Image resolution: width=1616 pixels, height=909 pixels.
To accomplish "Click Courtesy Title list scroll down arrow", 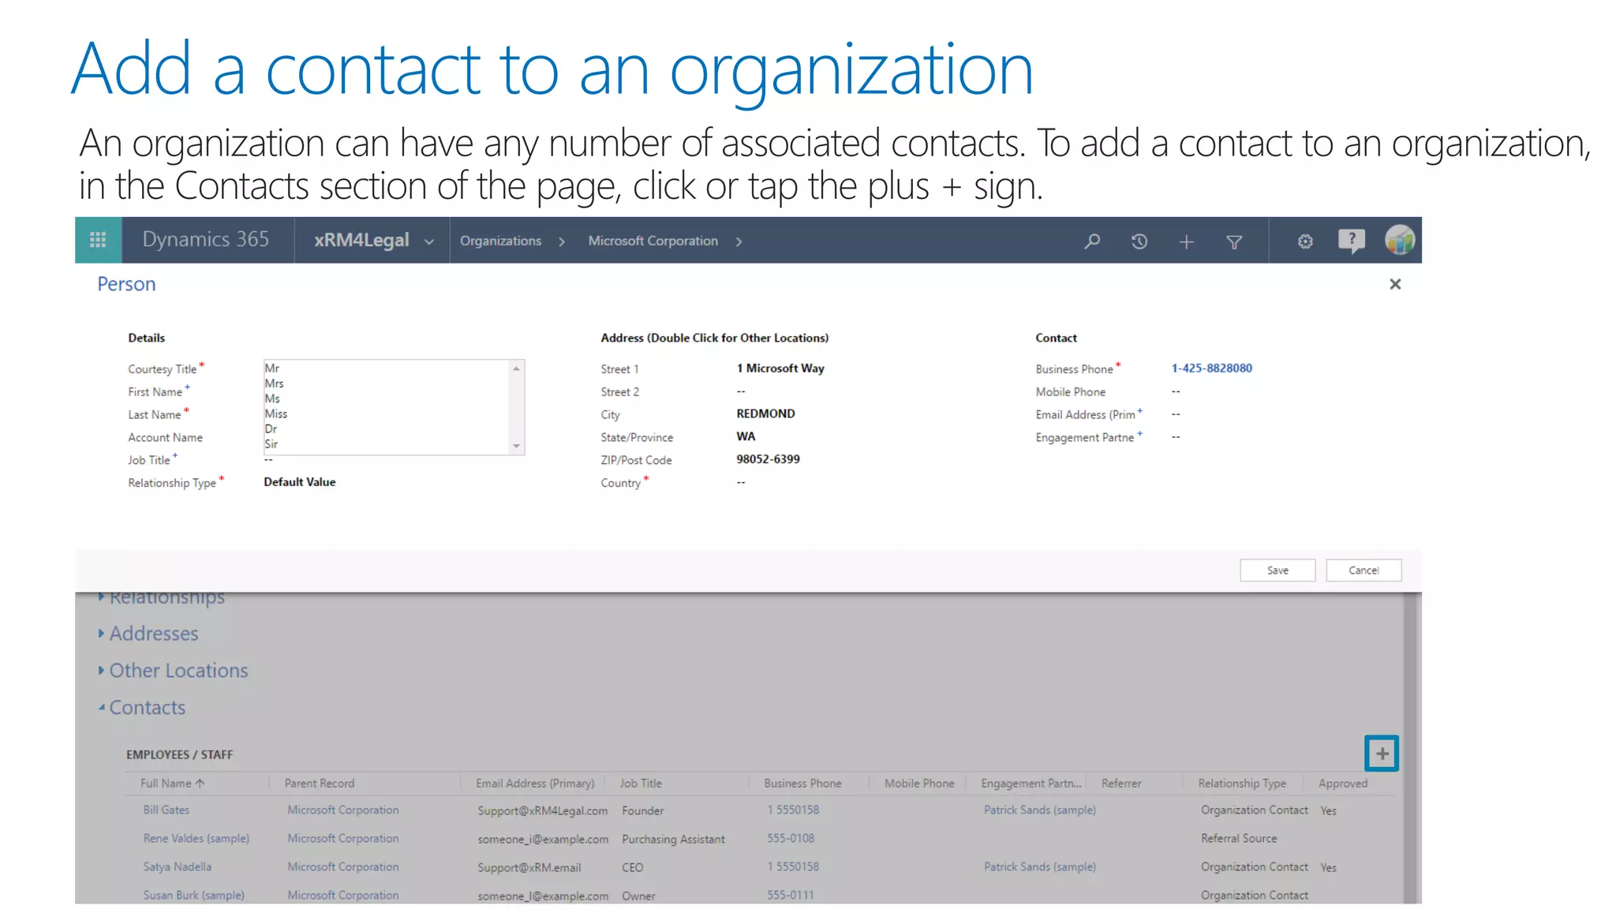I will (516, 446).
